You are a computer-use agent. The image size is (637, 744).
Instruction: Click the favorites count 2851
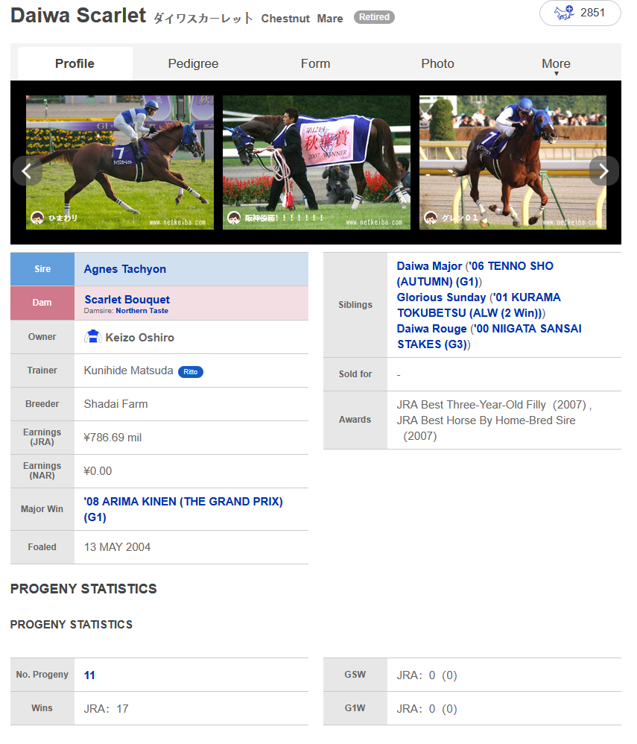pyautogui.click(x=592, y=13)
